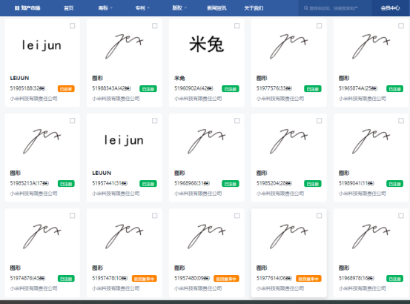
Task: Click the orange status badge on card 51985188
Action: [66, 89]
